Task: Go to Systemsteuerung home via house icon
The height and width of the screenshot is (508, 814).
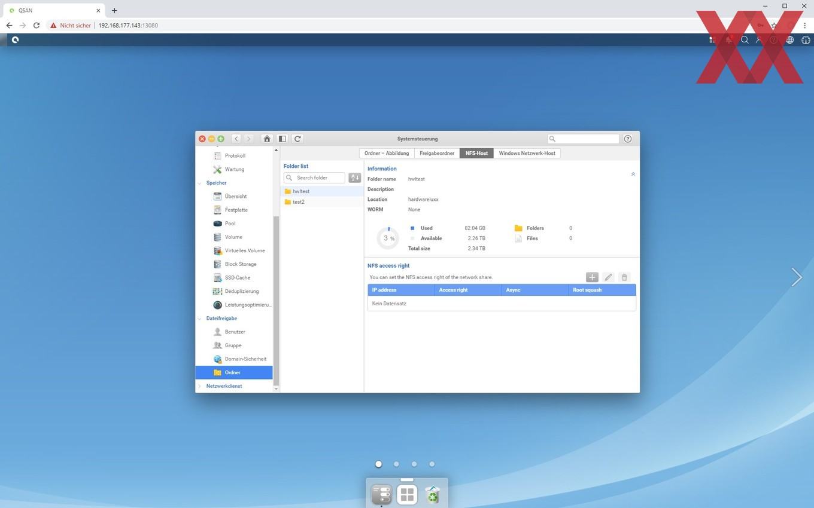Action: (267, 139)
